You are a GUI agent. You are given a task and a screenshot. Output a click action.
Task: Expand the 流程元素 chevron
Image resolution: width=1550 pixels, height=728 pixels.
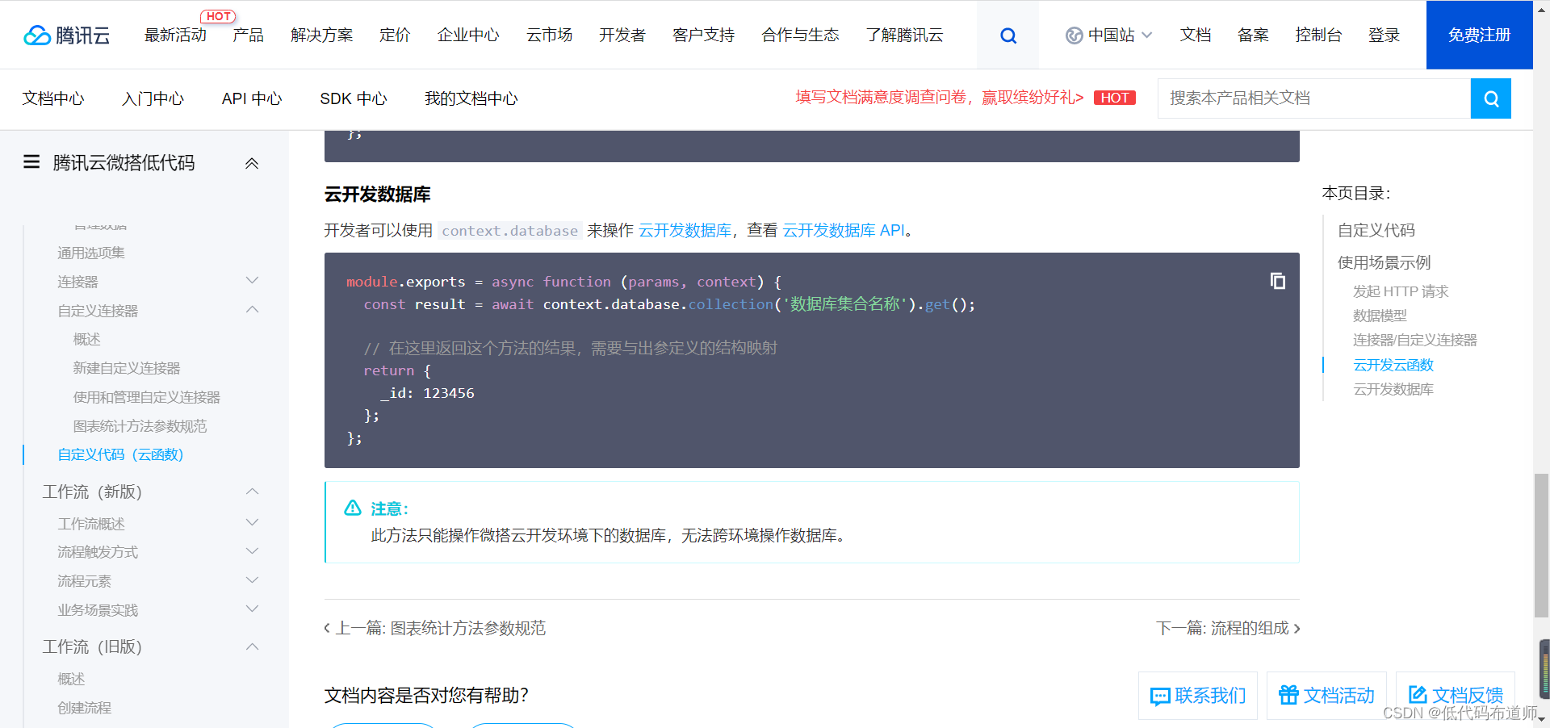(x=252, y=581)
